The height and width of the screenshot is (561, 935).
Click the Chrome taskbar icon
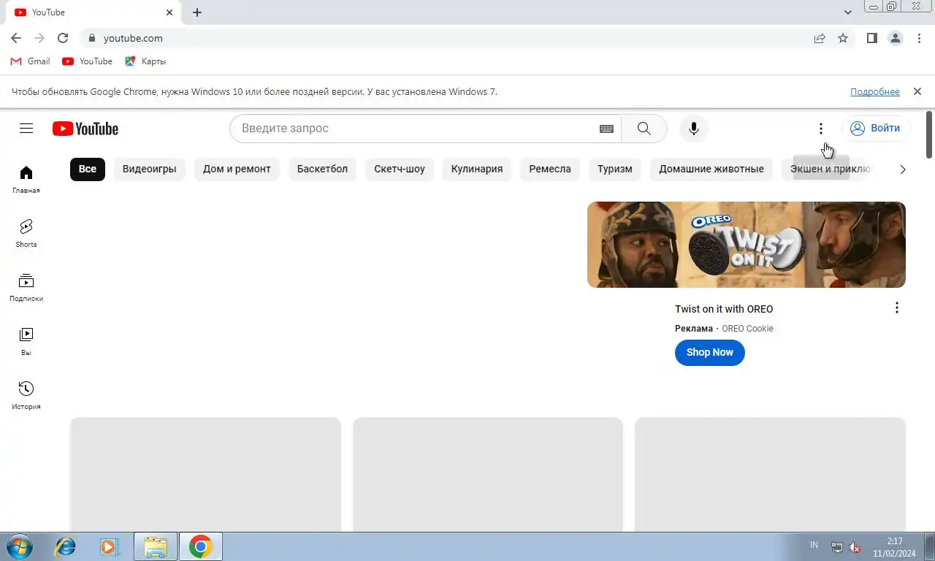(x=200, y=546)
